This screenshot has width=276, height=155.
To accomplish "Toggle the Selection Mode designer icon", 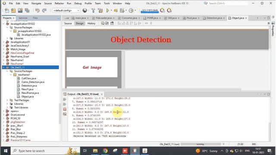I will coord(103,23).
